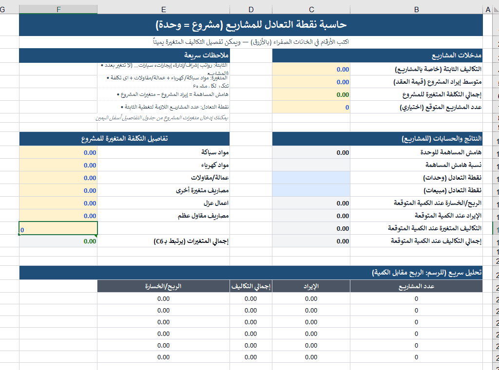499x370 pixels.
Task: Select the amount cell for 'اعمال عزل'
Action: [x=58, y=203]
